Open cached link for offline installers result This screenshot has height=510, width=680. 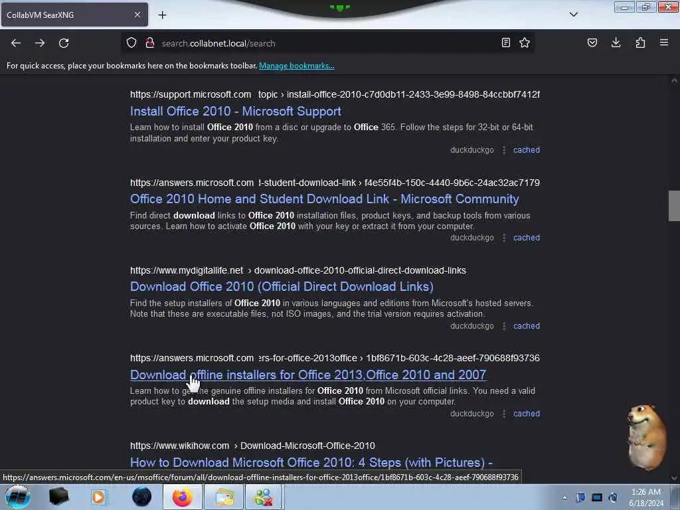[527, 414]
